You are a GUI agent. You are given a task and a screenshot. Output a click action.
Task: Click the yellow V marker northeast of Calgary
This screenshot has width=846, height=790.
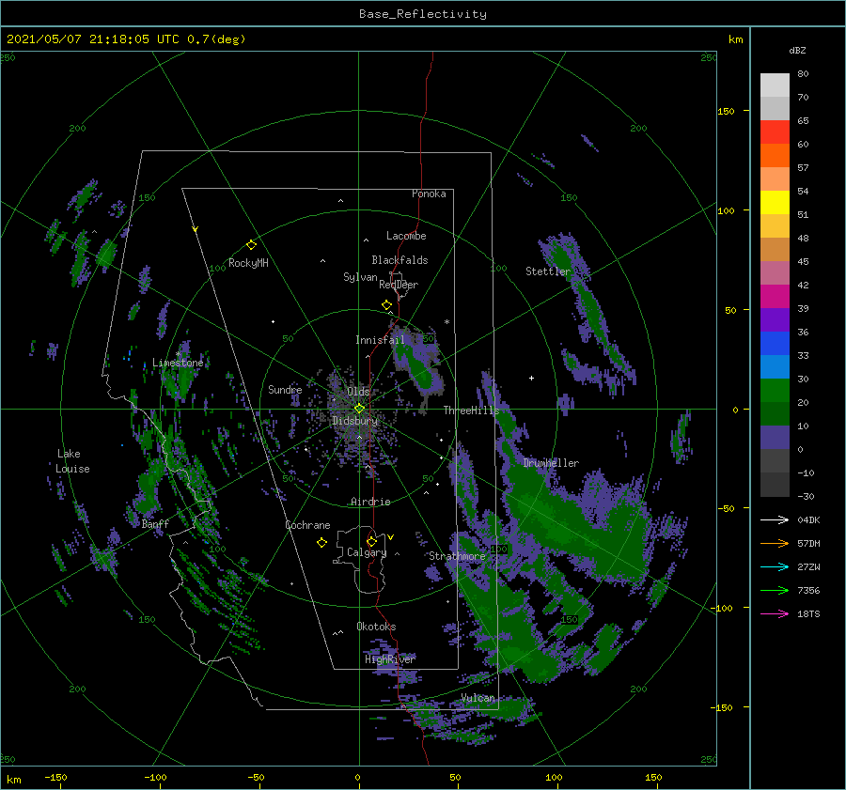[x=391, y=537]
